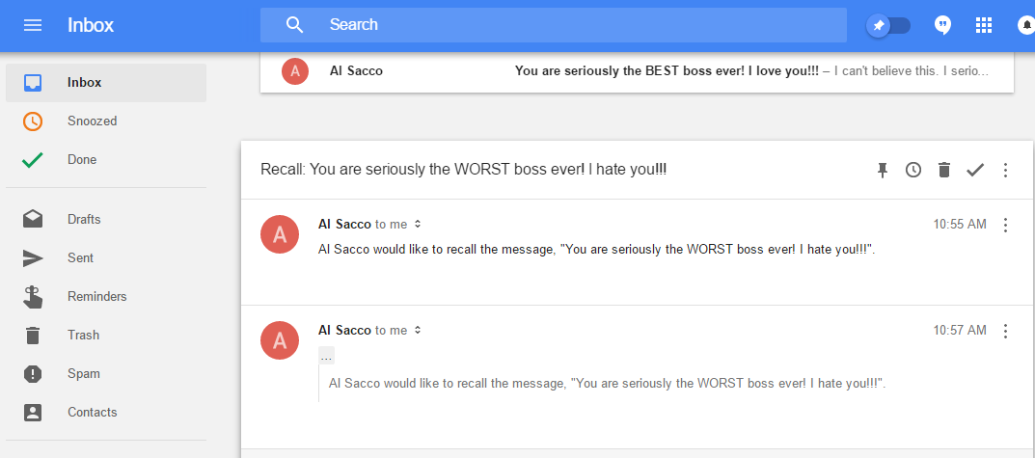Open the Spam folder
The image size is (1035, 458).
point(84,374)
